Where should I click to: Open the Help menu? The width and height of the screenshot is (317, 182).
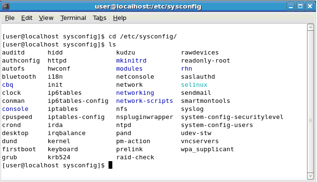click(x=119, y=18)
